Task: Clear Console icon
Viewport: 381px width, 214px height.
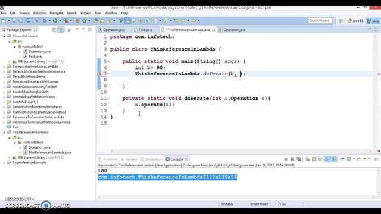Action: point(307,159)
